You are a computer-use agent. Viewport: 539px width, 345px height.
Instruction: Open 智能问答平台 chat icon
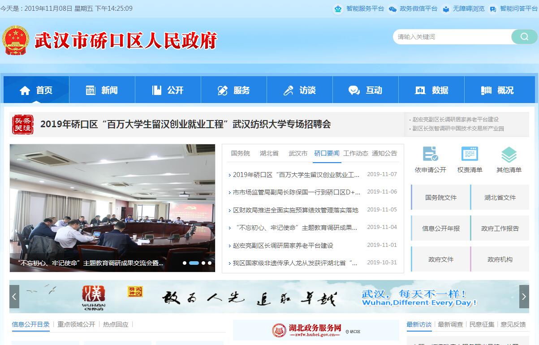coord(493,9)
